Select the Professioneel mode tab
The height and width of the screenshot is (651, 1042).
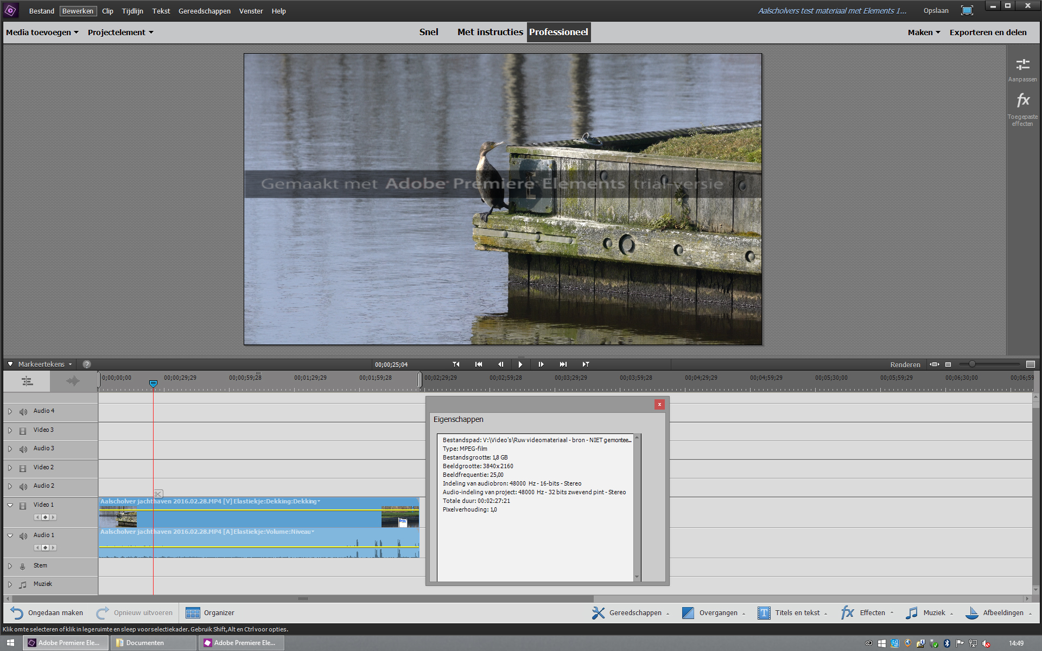(x=558, y=32)
